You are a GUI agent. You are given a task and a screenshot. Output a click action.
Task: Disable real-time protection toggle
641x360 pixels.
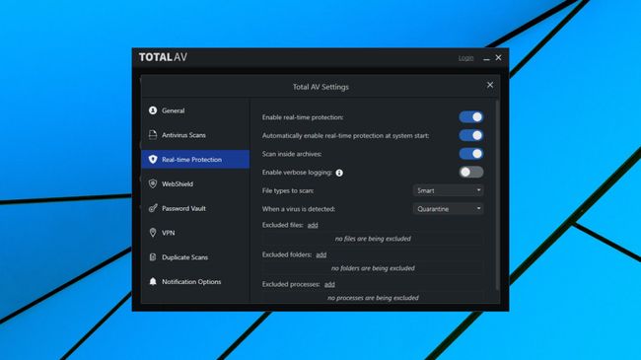coord(471,117)
